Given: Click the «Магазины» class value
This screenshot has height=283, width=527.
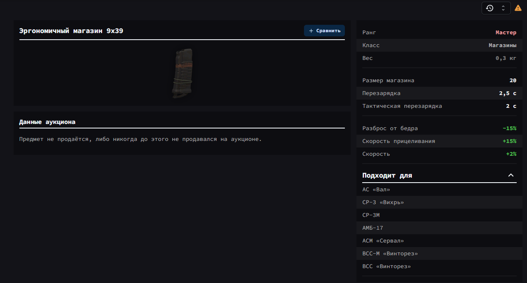Looking at the screenshot, I should pos(502,45).
